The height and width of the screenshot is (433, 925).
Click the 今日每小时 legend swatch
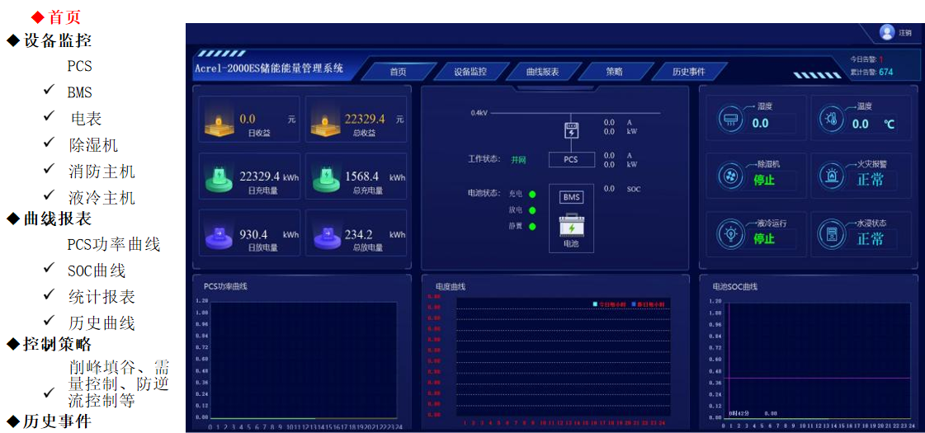point(595,304)
